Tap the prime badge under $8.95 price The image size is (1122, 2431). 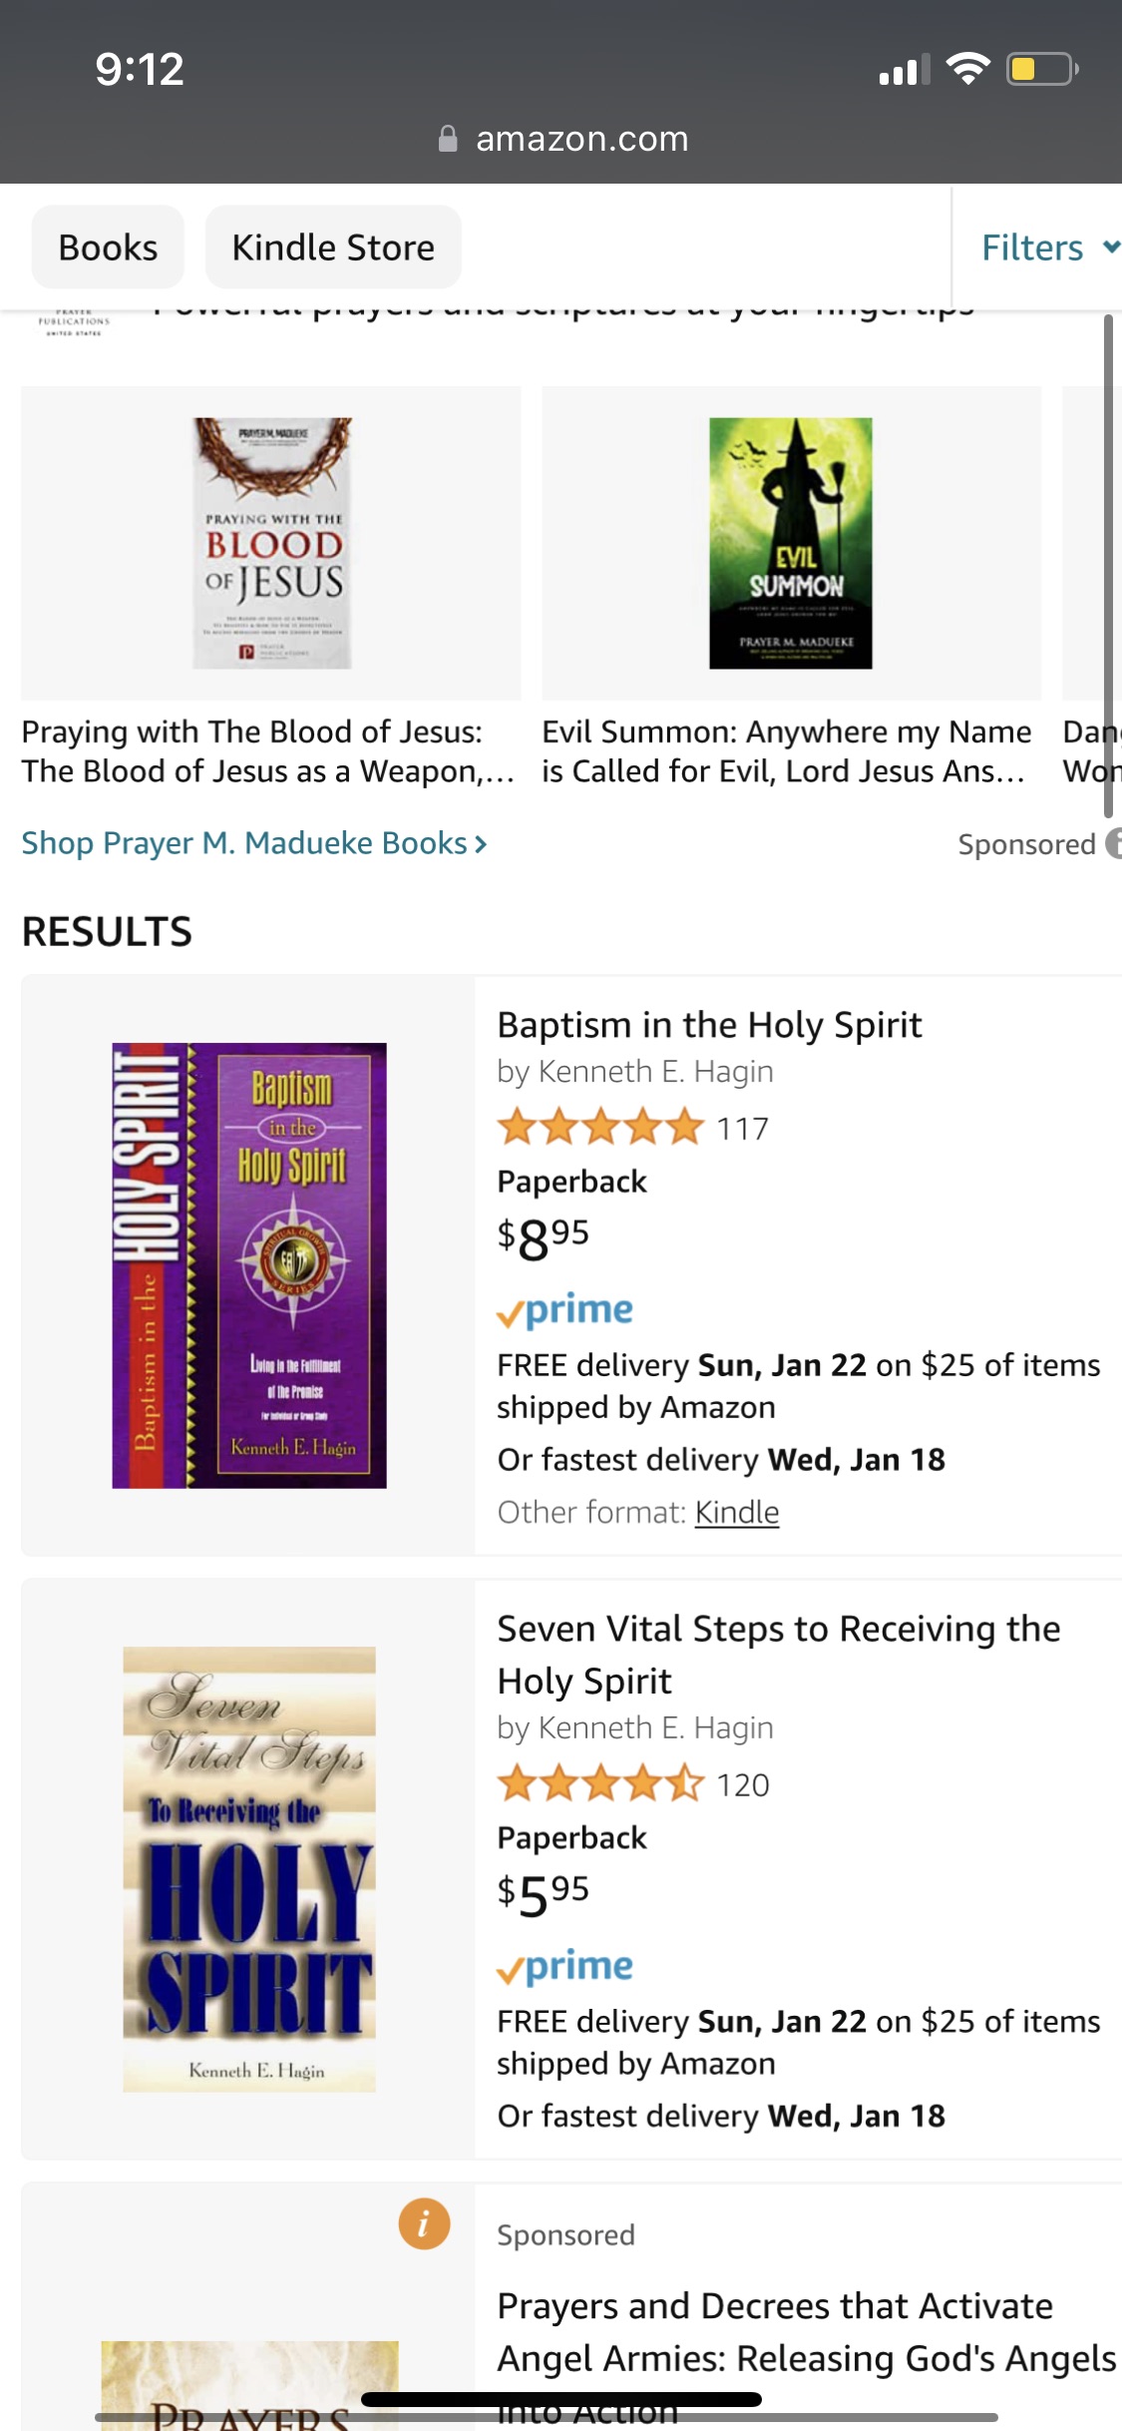564,1310
